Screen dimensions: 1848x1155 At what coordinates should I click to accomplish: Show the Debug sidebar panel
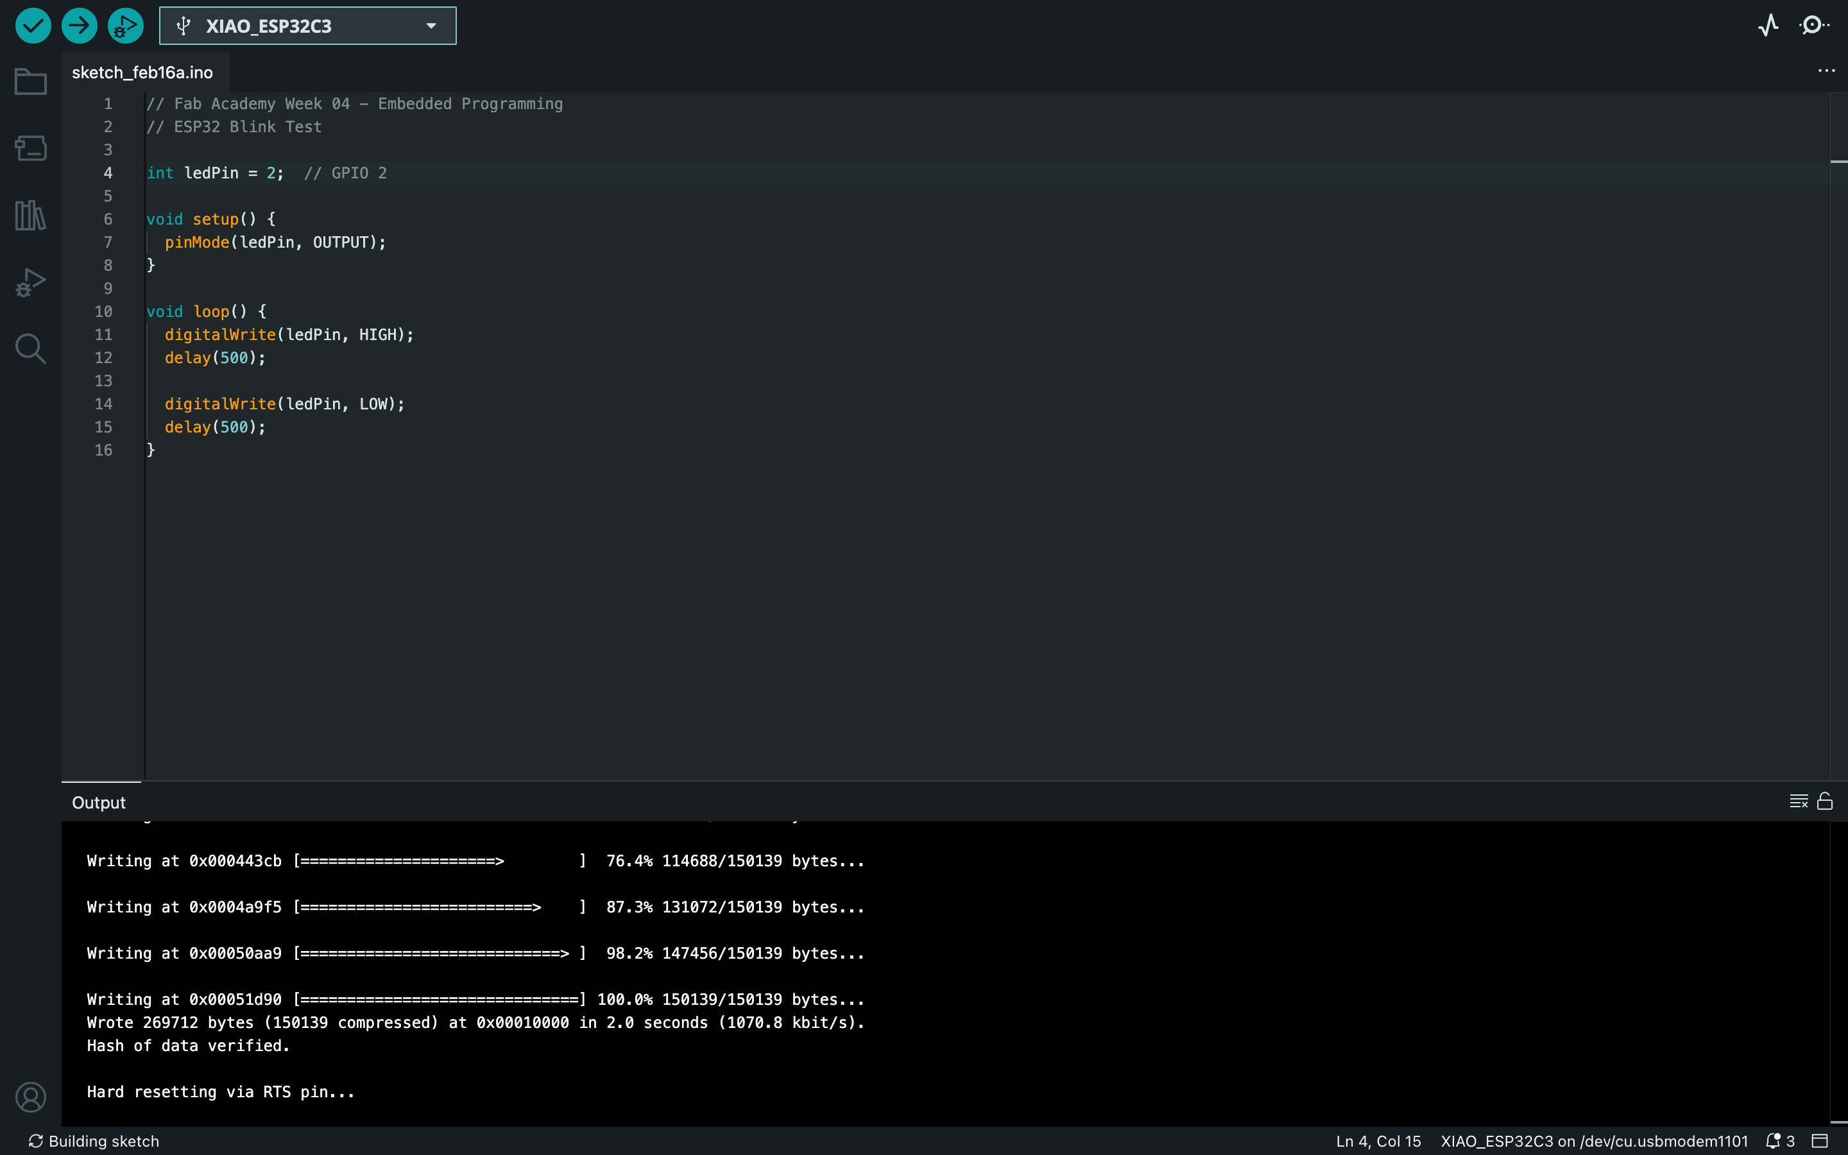click(x=31, y=282)
